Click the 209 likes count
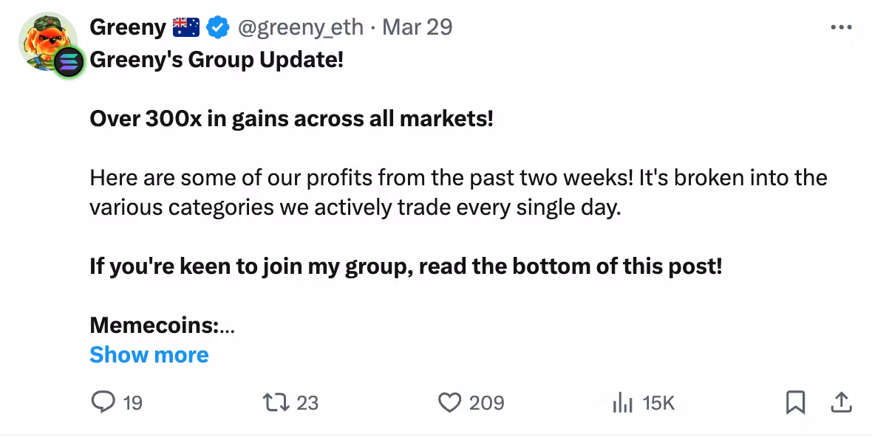Viewport: 872px width, 437px height. click(486, 403)
